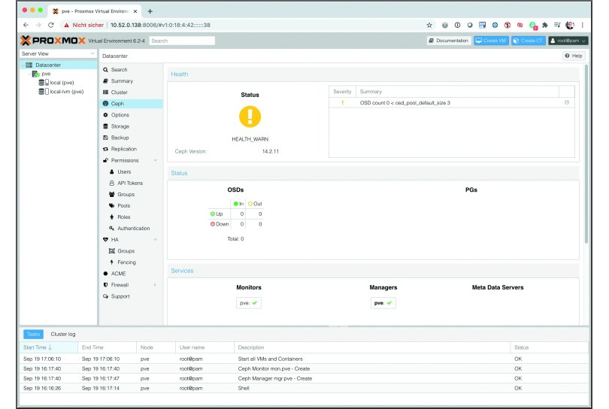
Task: Open a new browser tab
Action: click(150, 11)
